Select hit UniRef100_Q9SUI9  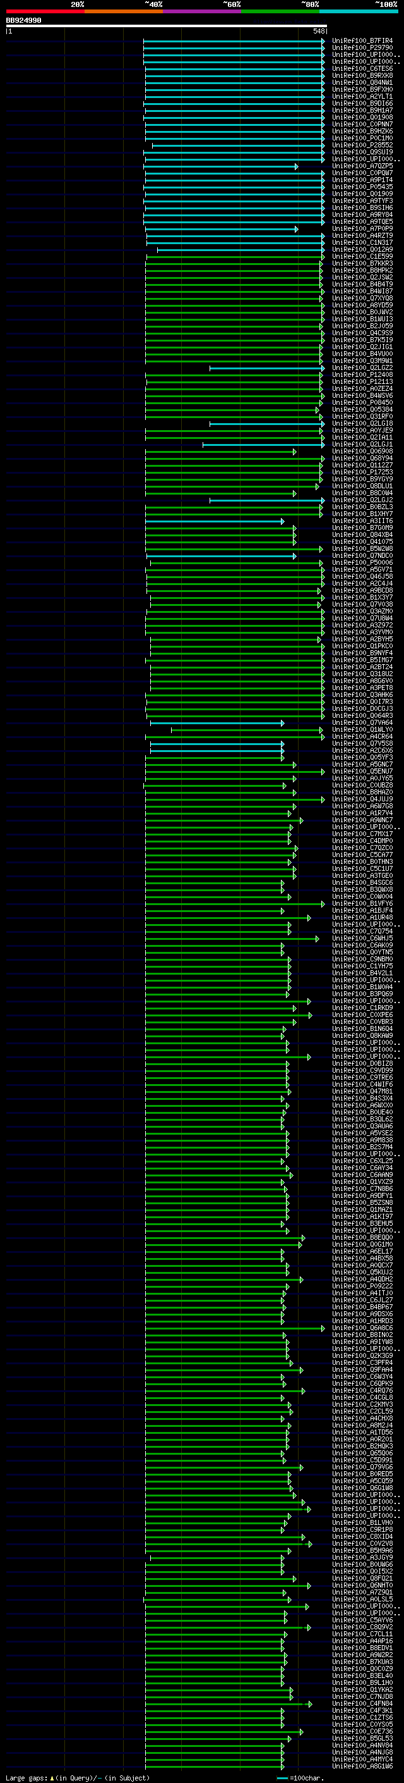(x=362, y=152)
